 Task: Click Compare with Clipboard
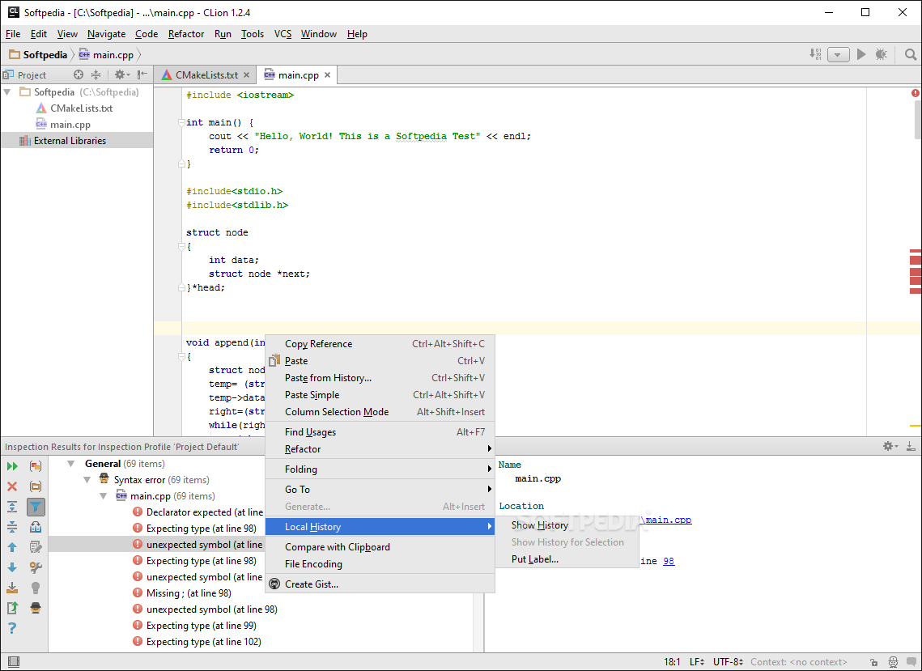click(380, 547)
